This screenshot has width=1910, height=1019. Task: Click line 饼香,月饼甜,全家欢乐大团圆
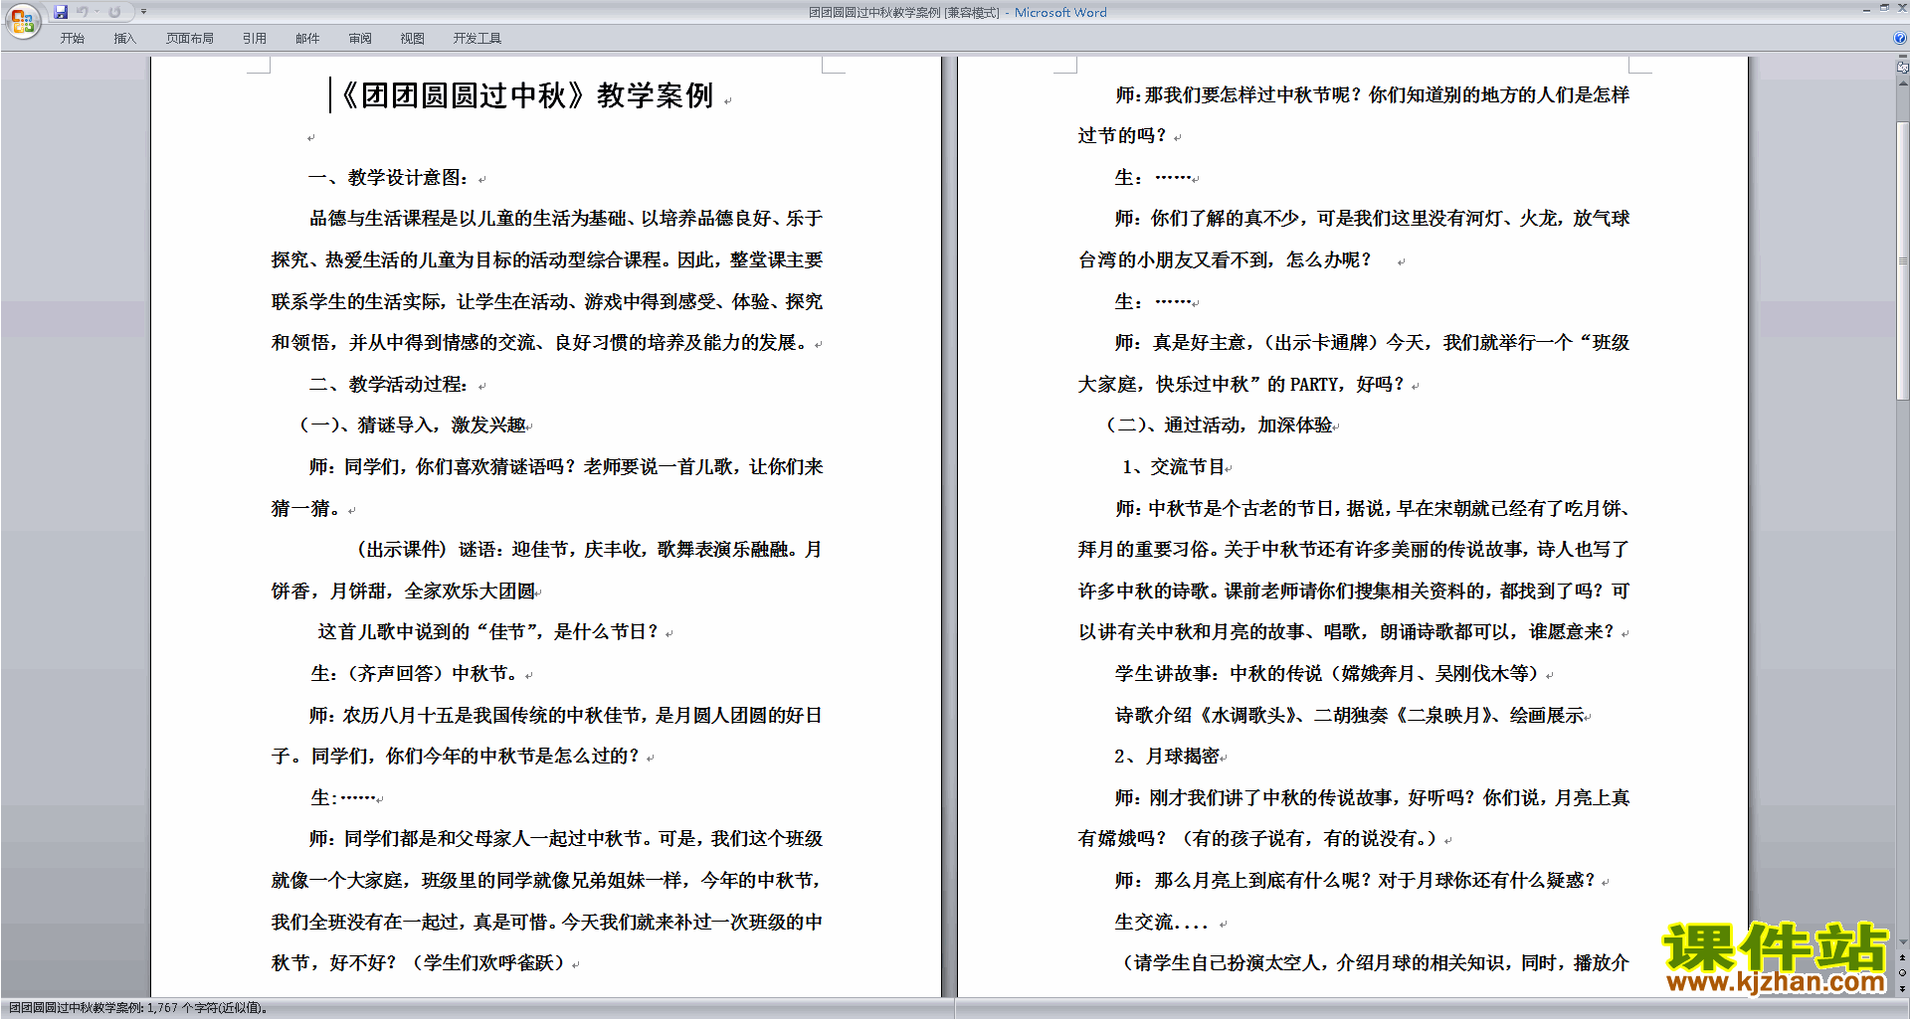coord(403,592)
